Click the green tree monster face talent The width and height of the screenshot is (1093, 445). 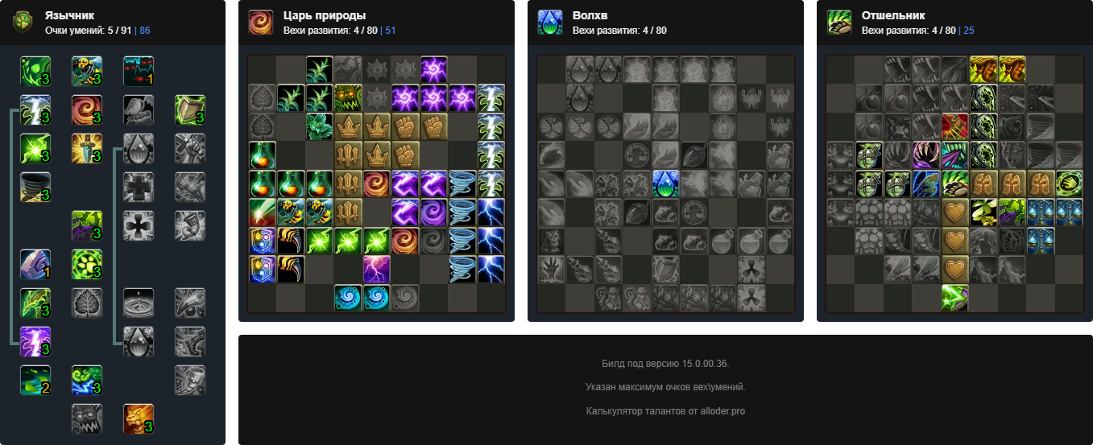tap(349, 97)
